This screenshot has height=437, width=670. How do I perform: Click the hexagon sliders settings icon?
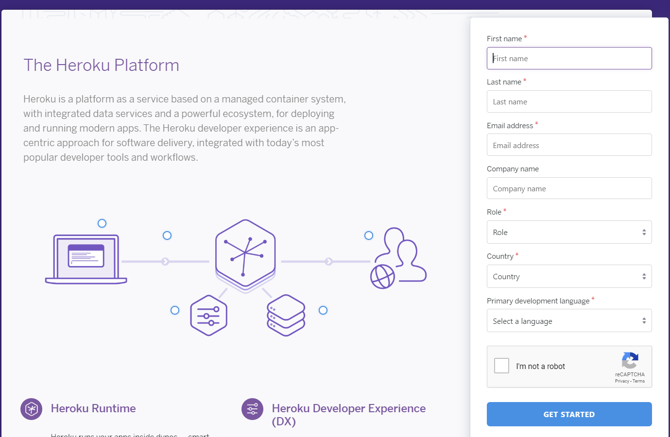pyautogui.click(x=209, y=316)
